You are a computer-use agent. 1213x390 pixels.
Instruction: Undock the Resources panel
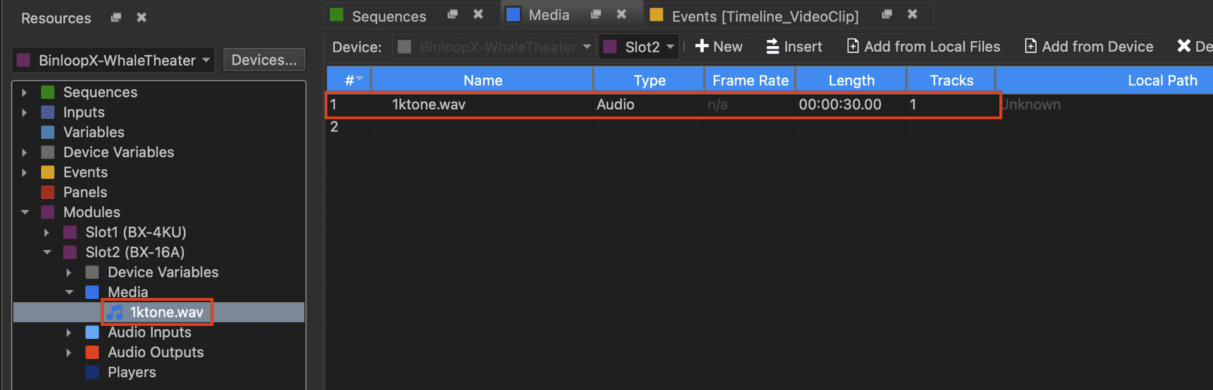[116, 18]
